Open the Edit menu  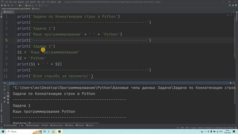tap(11, 2)
